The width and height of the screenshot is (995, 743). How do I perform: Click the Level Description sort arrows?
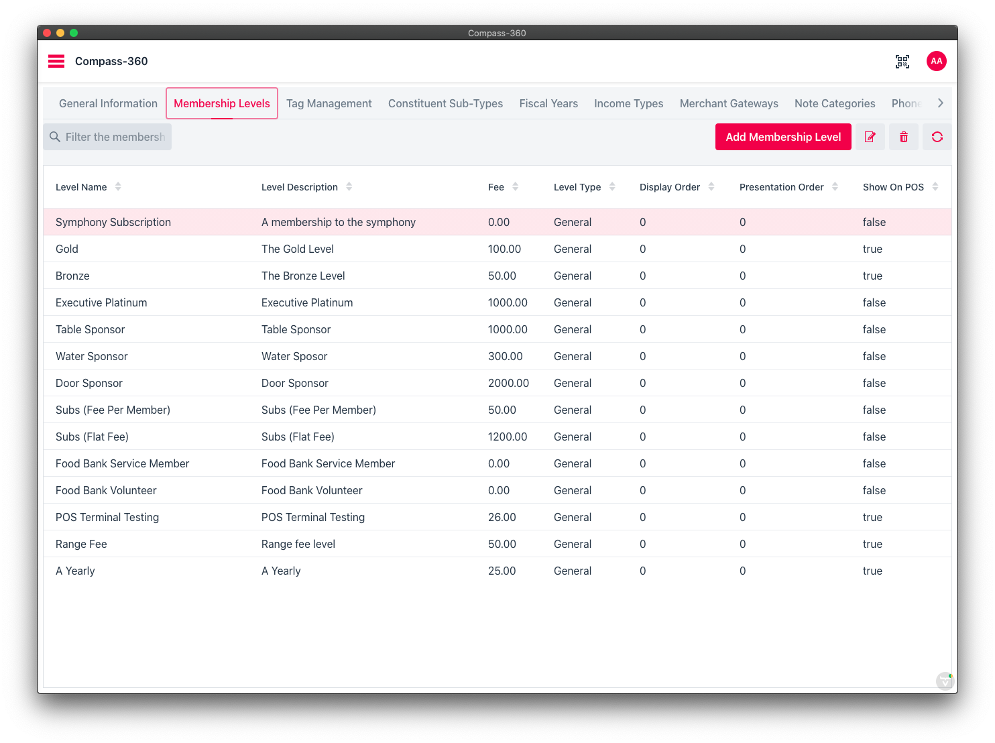point(349,186)
